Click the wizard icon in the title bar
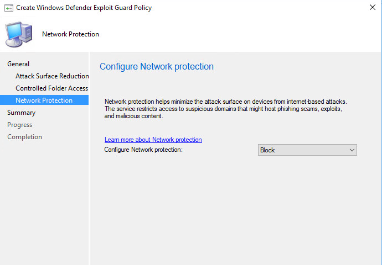Viewport: 382px width, 265px height. pyautogui.click(x=9, y=8)
